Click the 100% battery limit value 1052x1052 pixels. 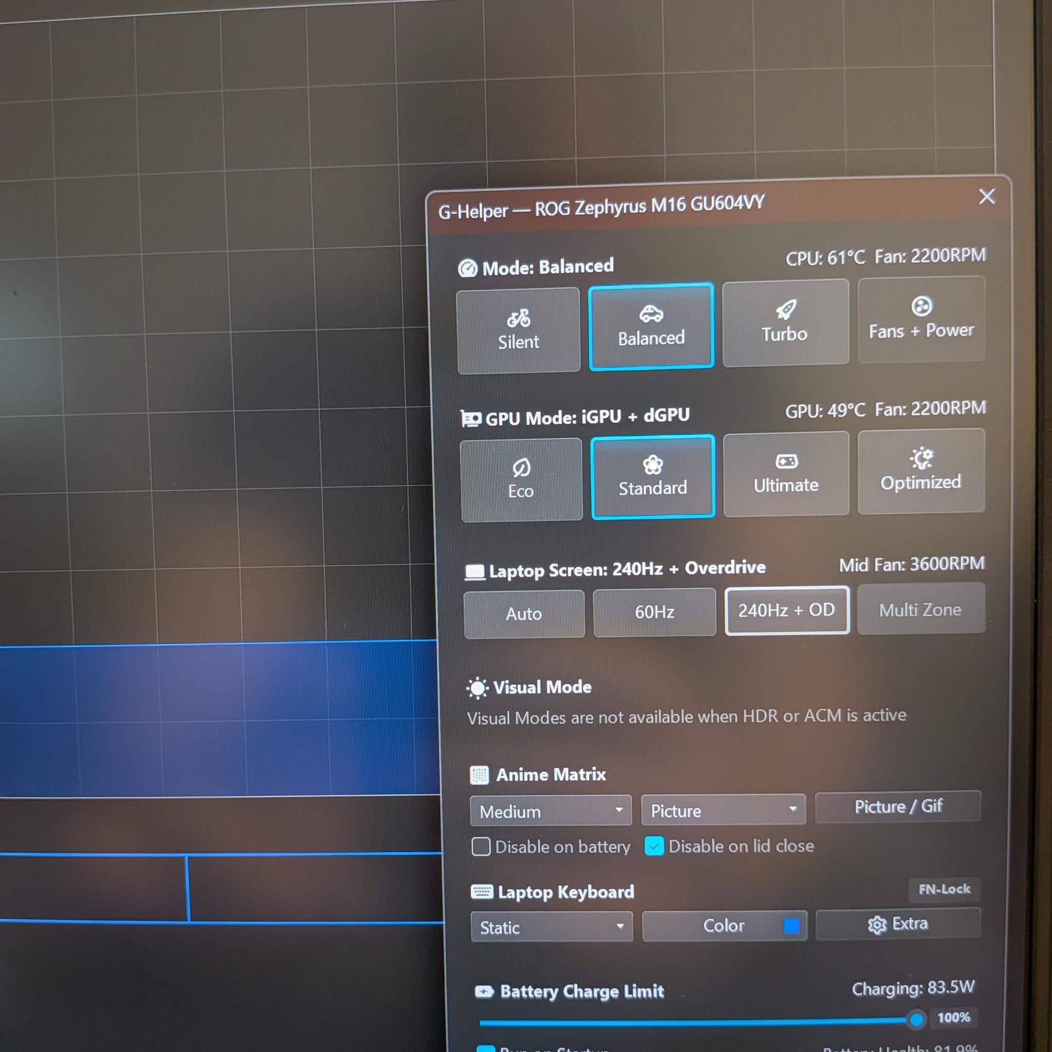(954, 1017)
